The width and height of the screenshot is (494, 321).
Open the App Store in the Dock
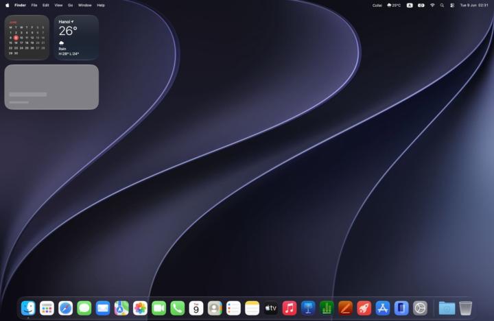[x=383, y=308]
